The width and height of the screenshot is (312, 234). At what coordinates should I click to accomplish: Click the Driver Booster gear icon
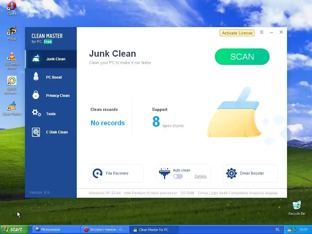coord(232,173)
